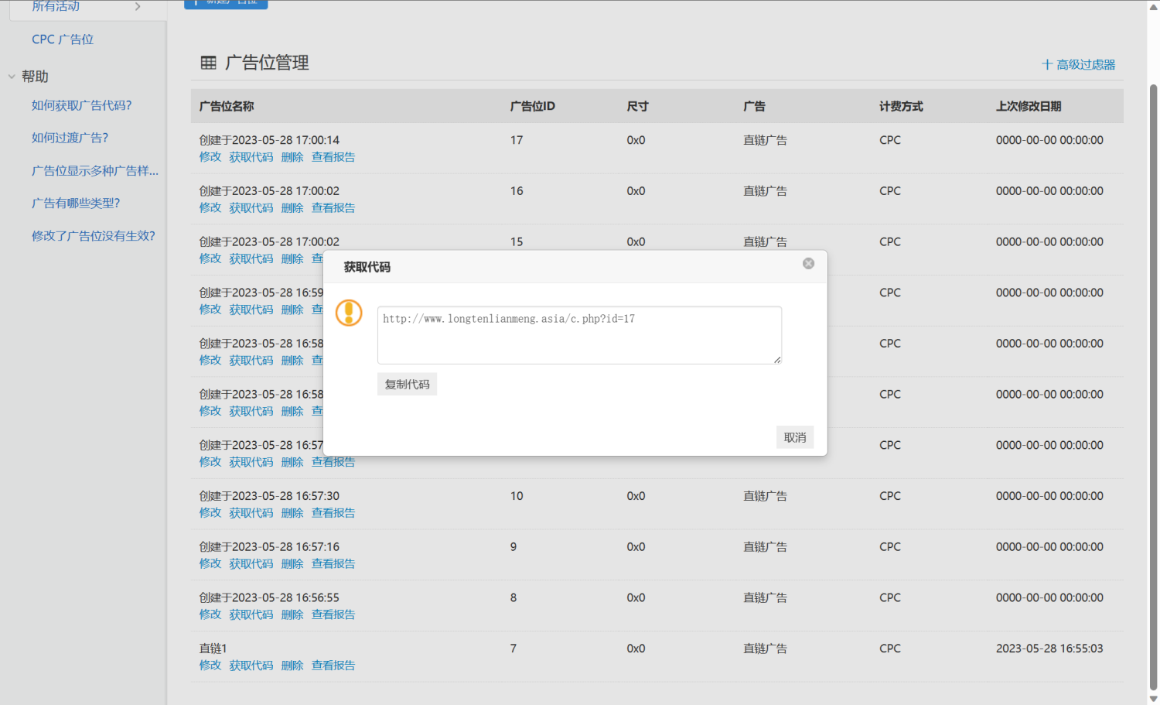Click 修改 for 直链1 row
The height and width of the screenshot is (705, 1160).
pos(210,666)
